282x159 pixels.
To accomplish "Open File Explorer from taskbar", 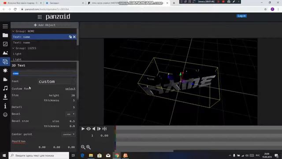I will (x=91, y=155).
